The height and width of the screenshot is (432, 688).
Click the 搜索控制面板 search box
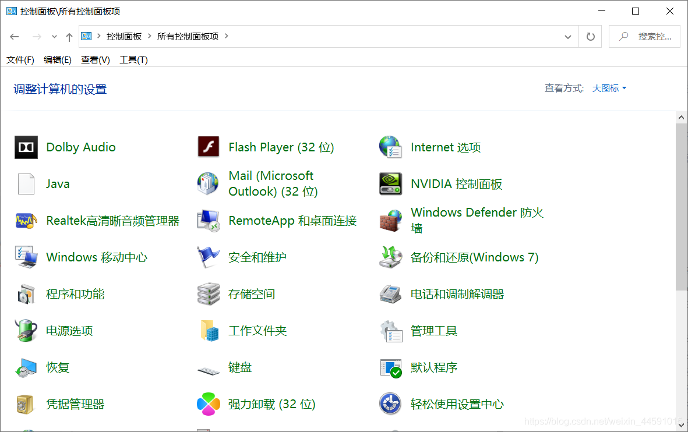pos(644,37)
